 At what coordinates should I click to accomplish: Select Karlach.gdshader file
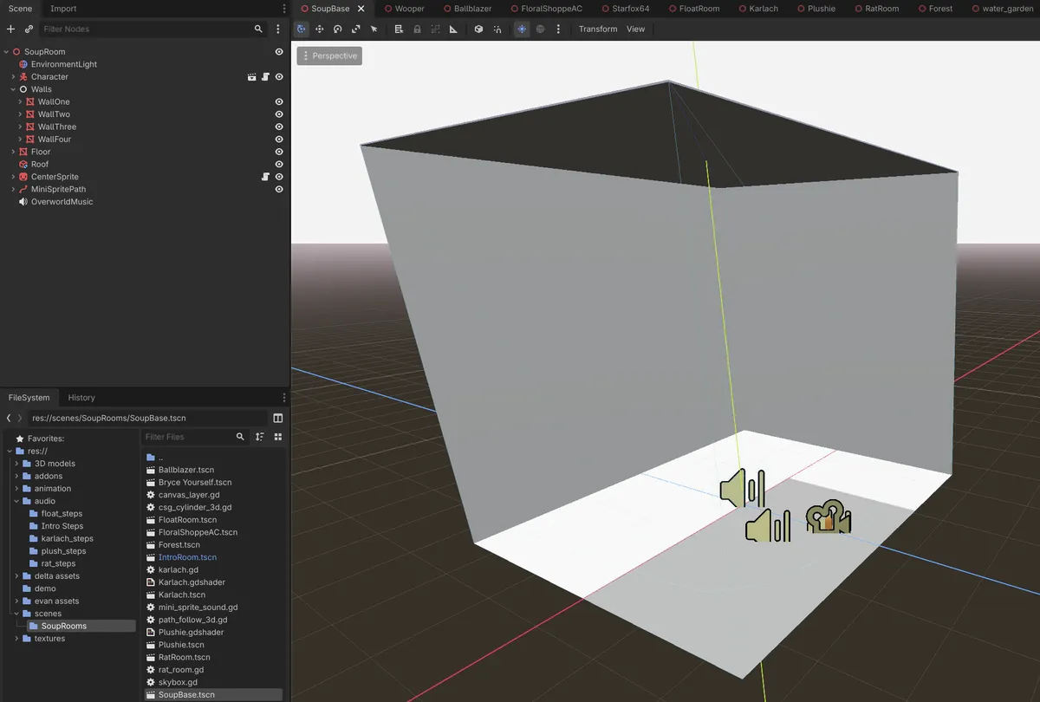192,582
